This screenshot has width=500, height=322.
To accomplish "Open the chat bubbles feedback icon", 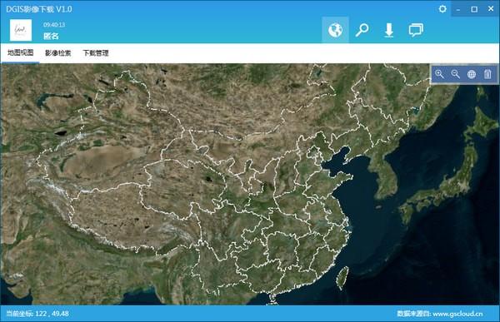I will pos(416,30).
